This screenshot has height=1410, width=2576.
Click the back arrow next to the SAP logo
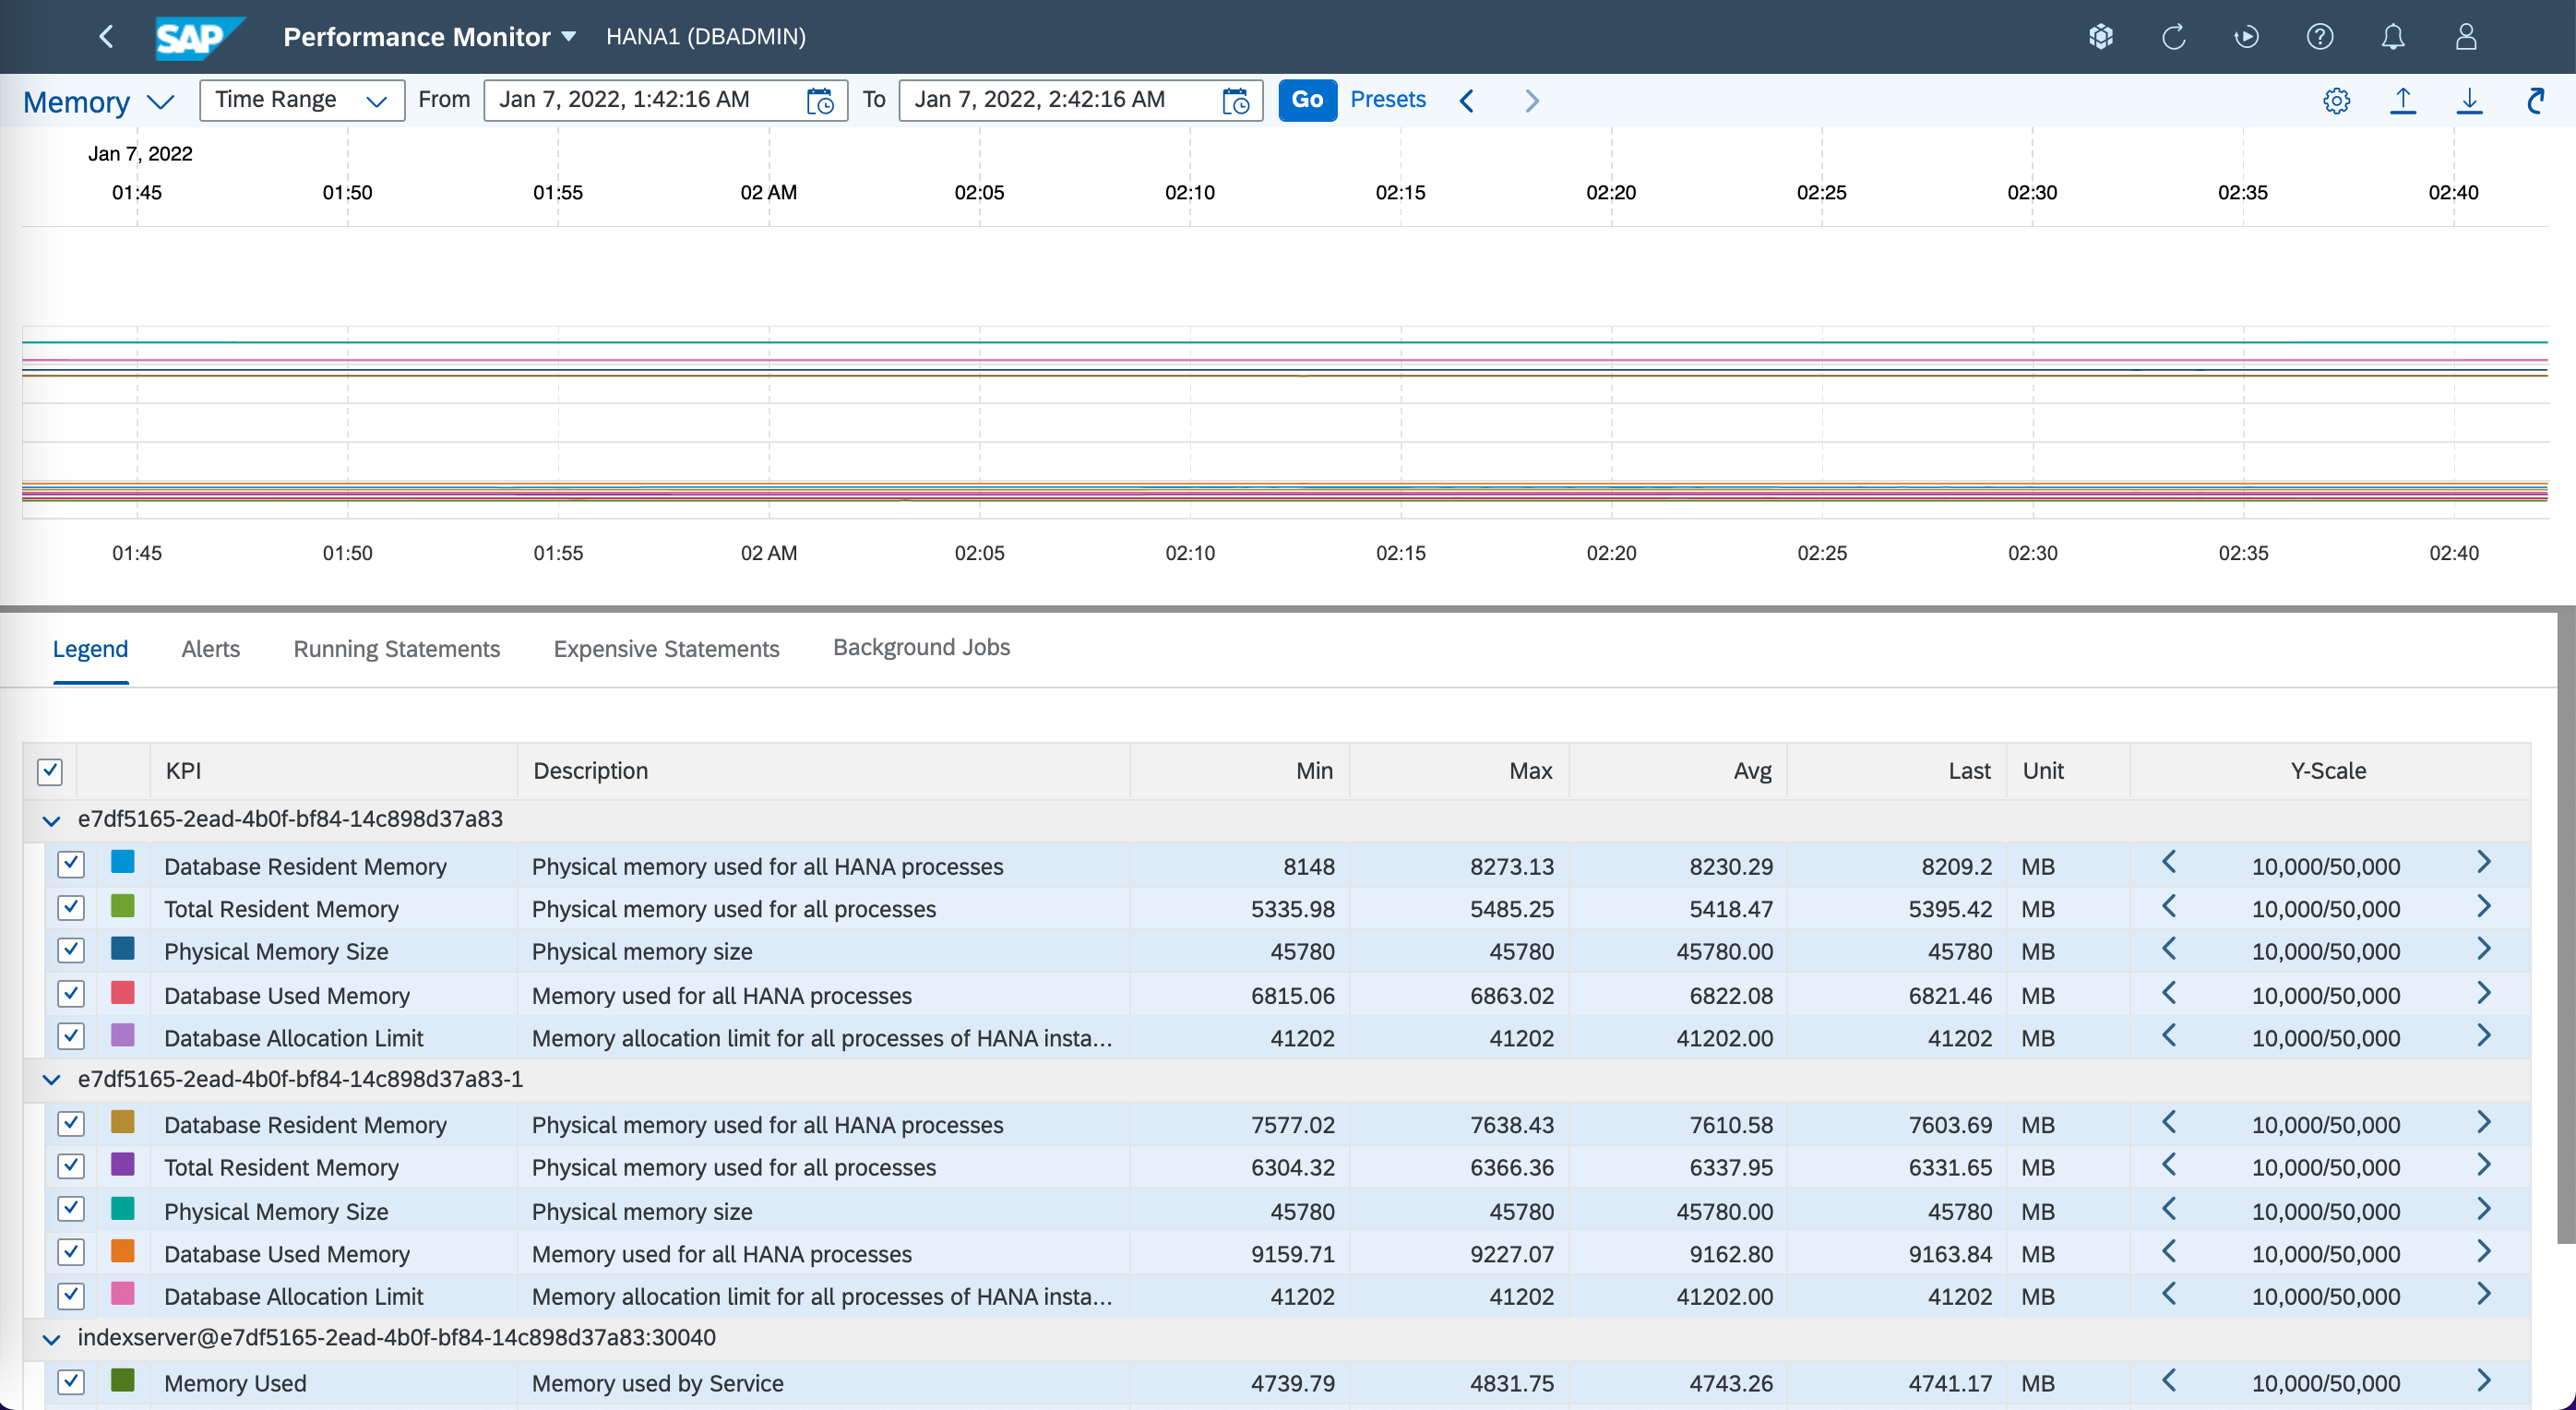[106, 37]
